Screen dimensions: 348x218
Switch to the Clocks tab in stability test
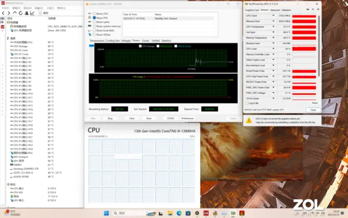coord(146,40)
